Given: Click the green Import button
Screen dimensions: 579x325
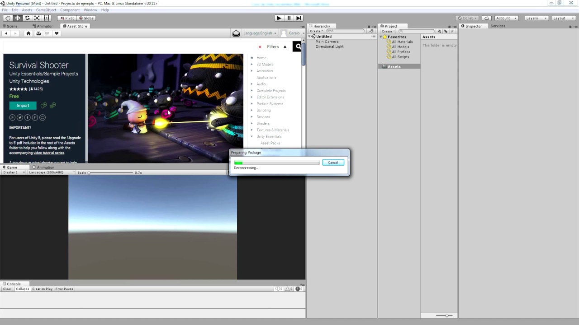Looking at the screenshot, I should click(x=23, y=106).
